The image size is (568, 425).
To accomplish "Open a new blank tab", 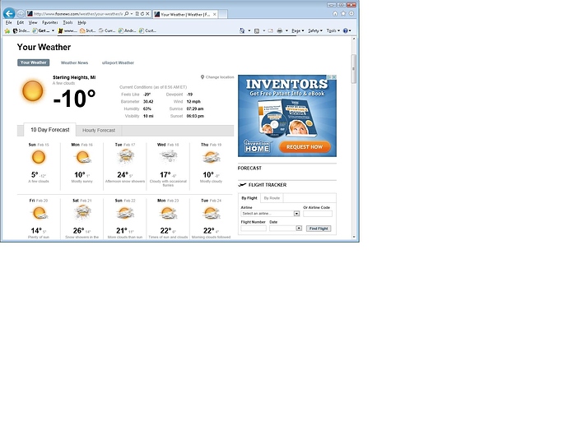I will (223, 14).
